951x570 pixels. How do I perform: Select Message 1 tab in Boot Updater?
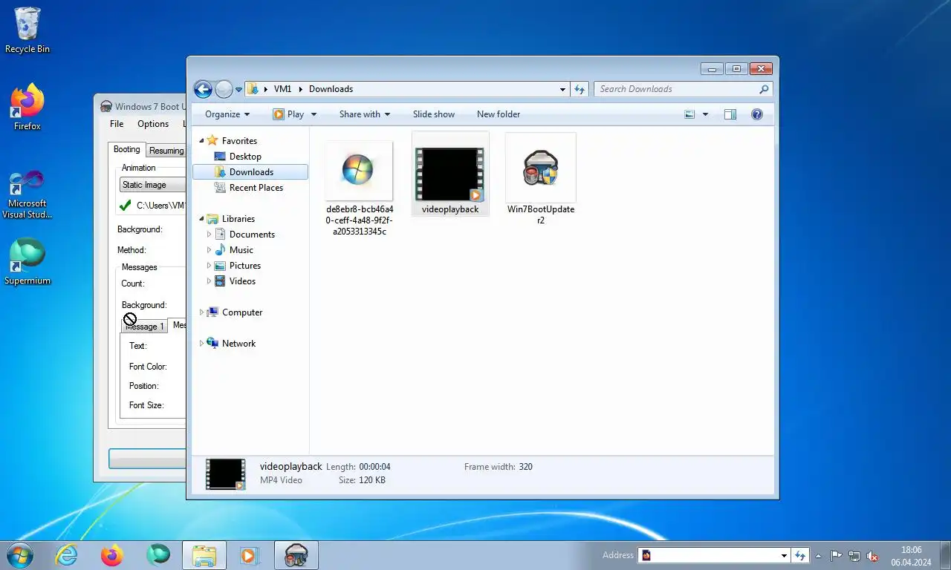[143, 327]
